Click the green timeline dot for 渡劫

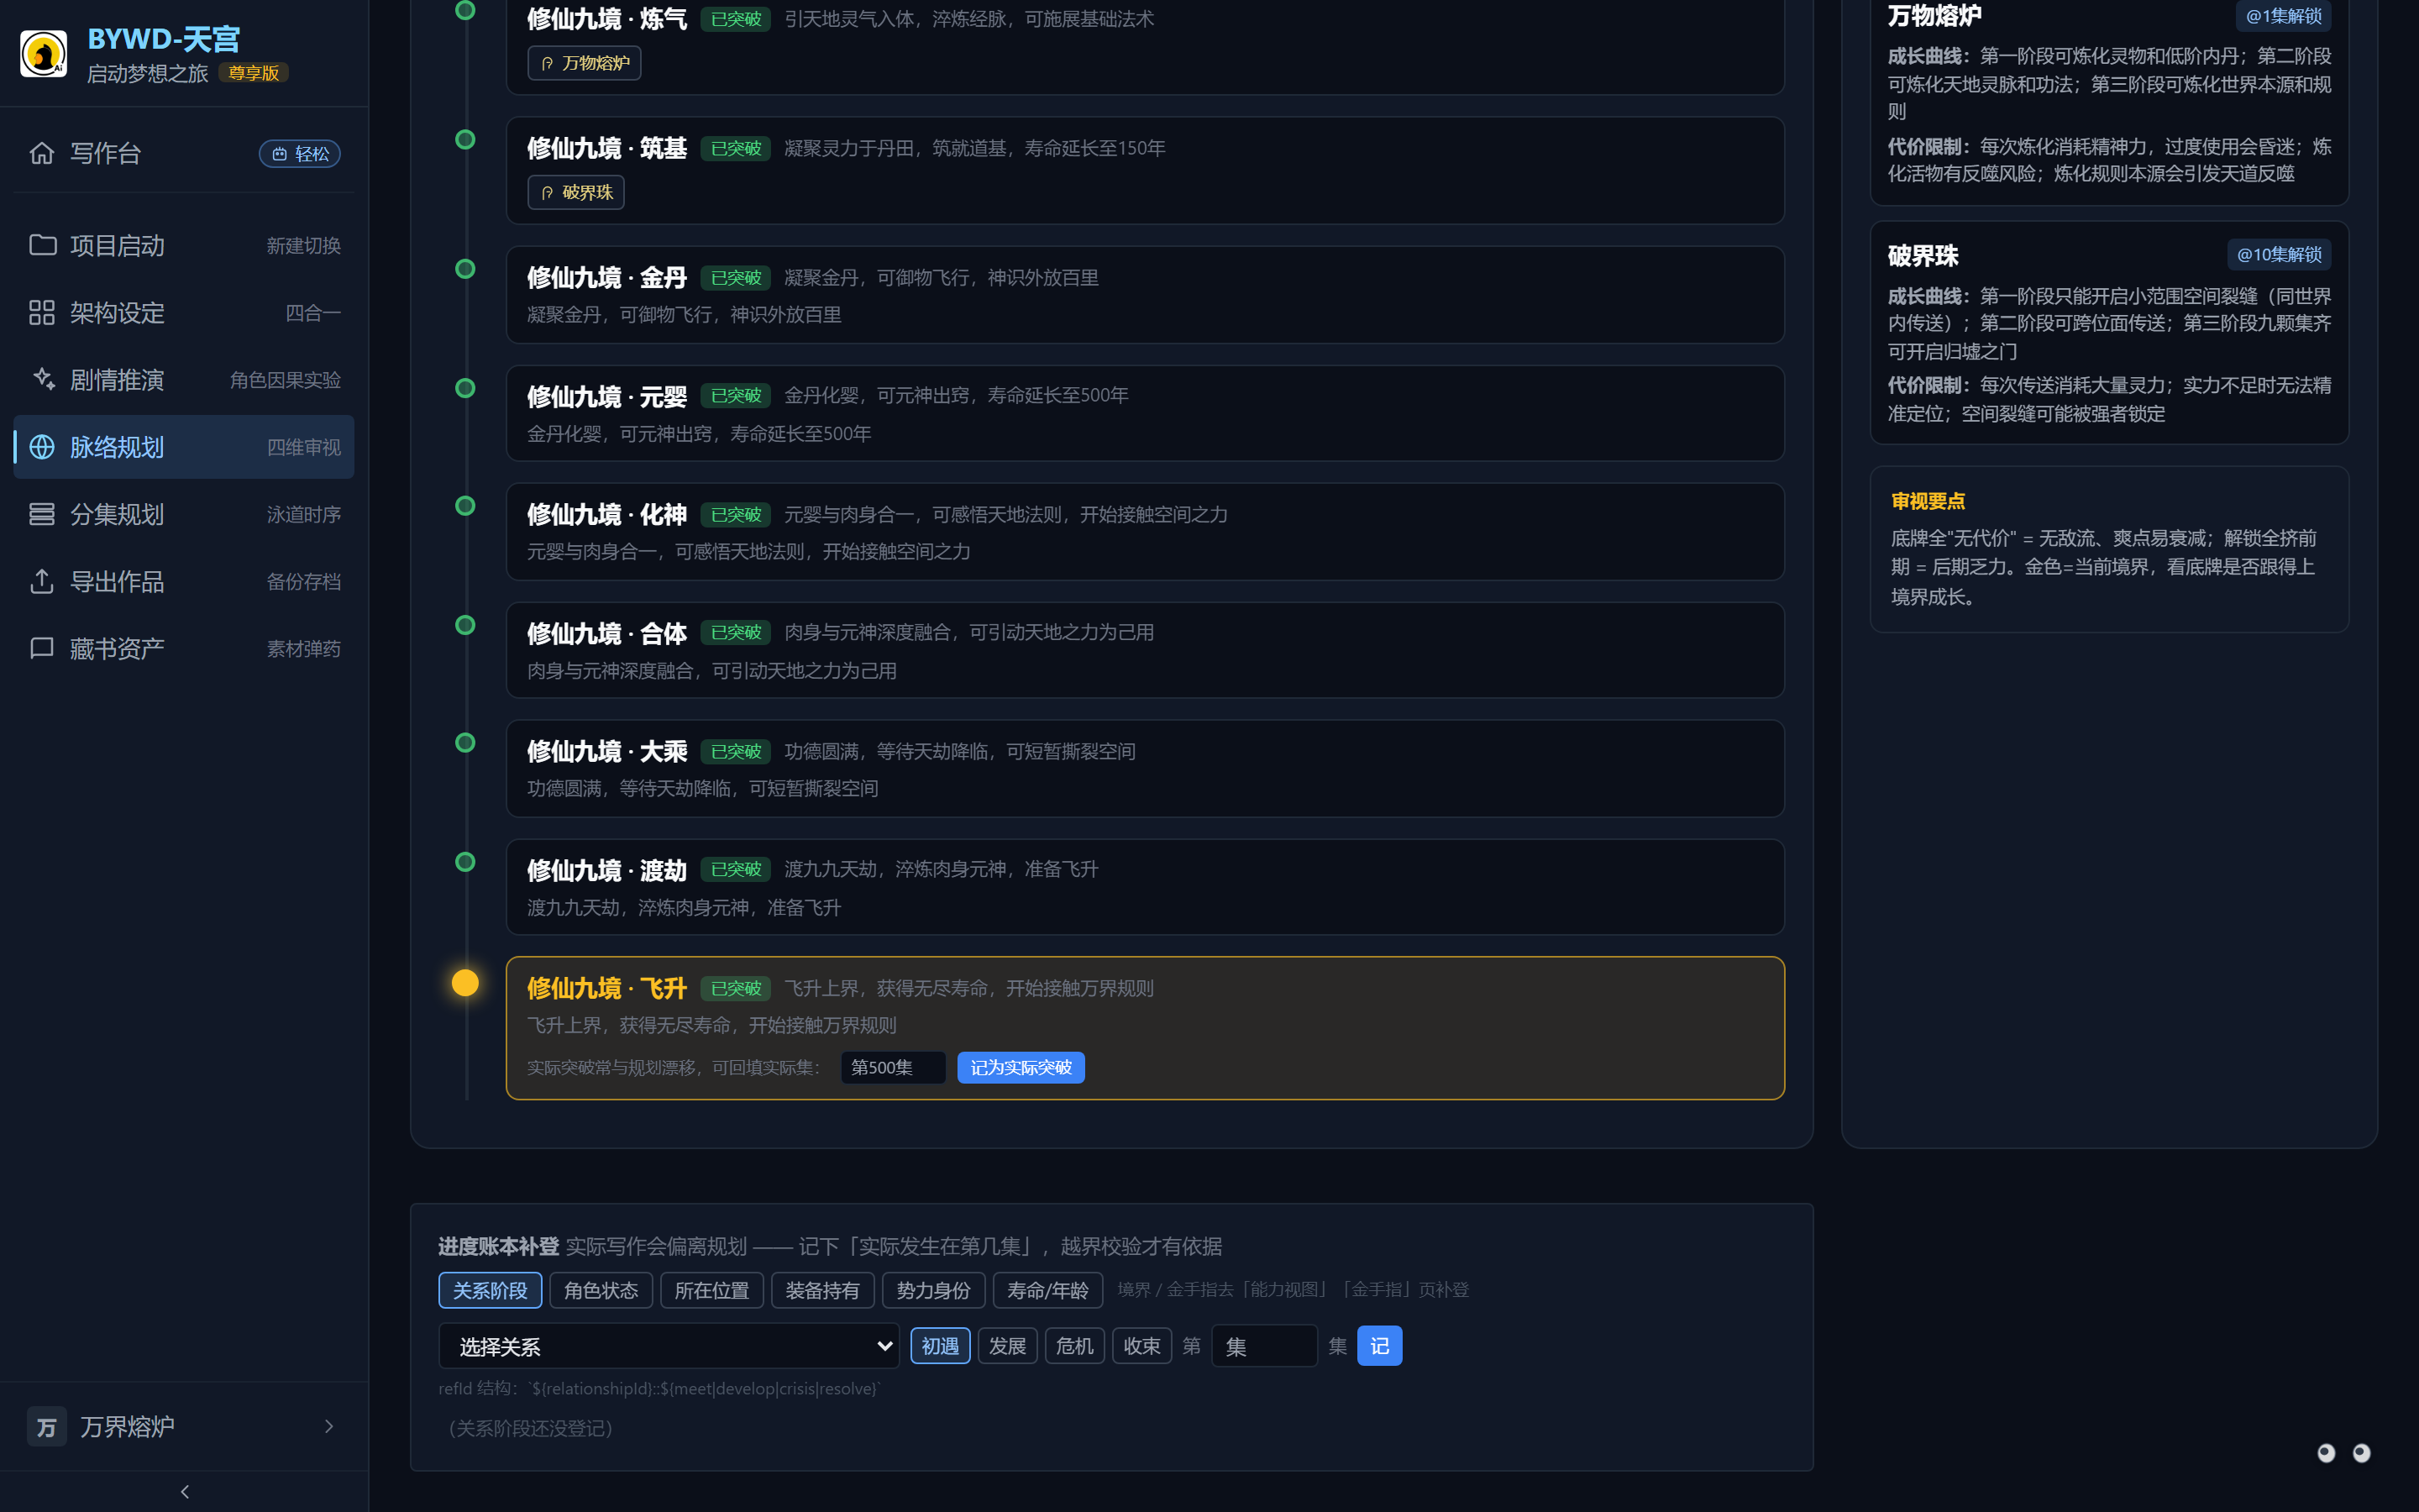click(x=464, y=862)
